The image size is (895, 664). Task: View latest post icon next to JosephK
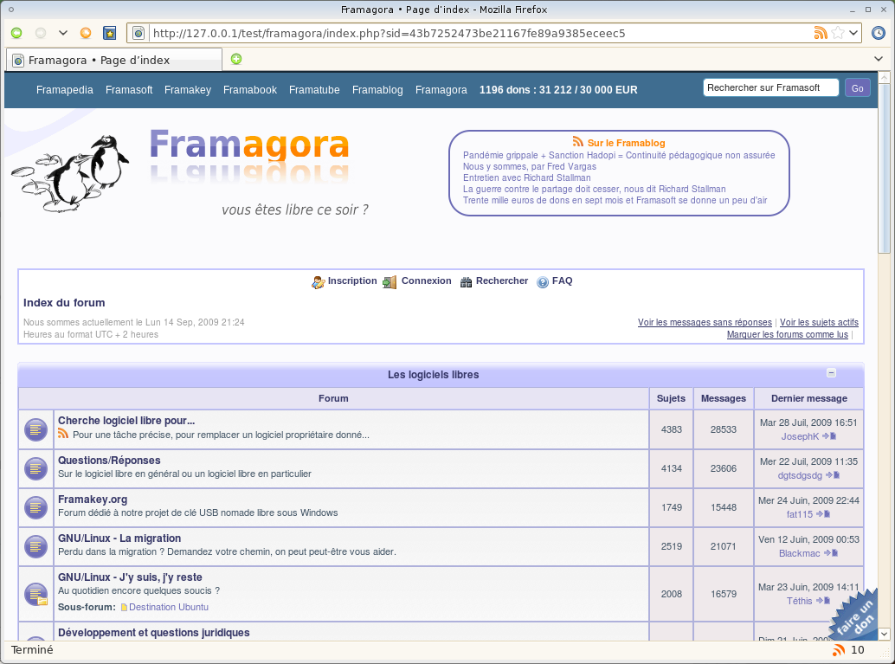click(829, 436)
